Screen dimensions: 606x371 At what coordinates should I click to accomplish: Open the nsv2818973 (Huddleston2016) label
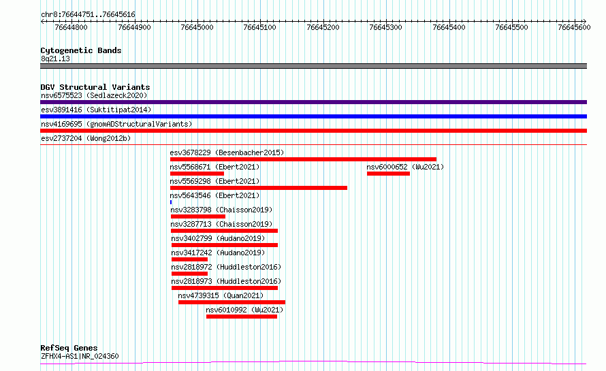226,281
